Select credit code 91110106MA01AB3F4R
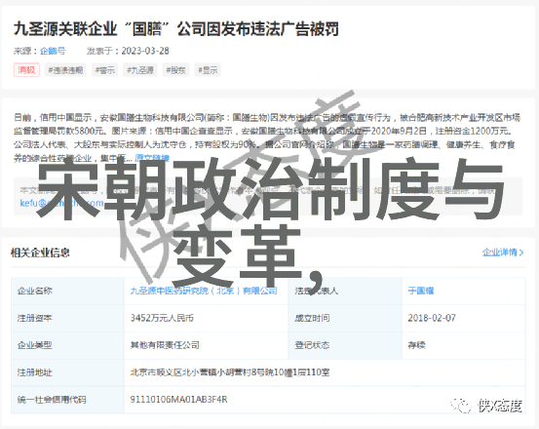 (x=178, y=400)
